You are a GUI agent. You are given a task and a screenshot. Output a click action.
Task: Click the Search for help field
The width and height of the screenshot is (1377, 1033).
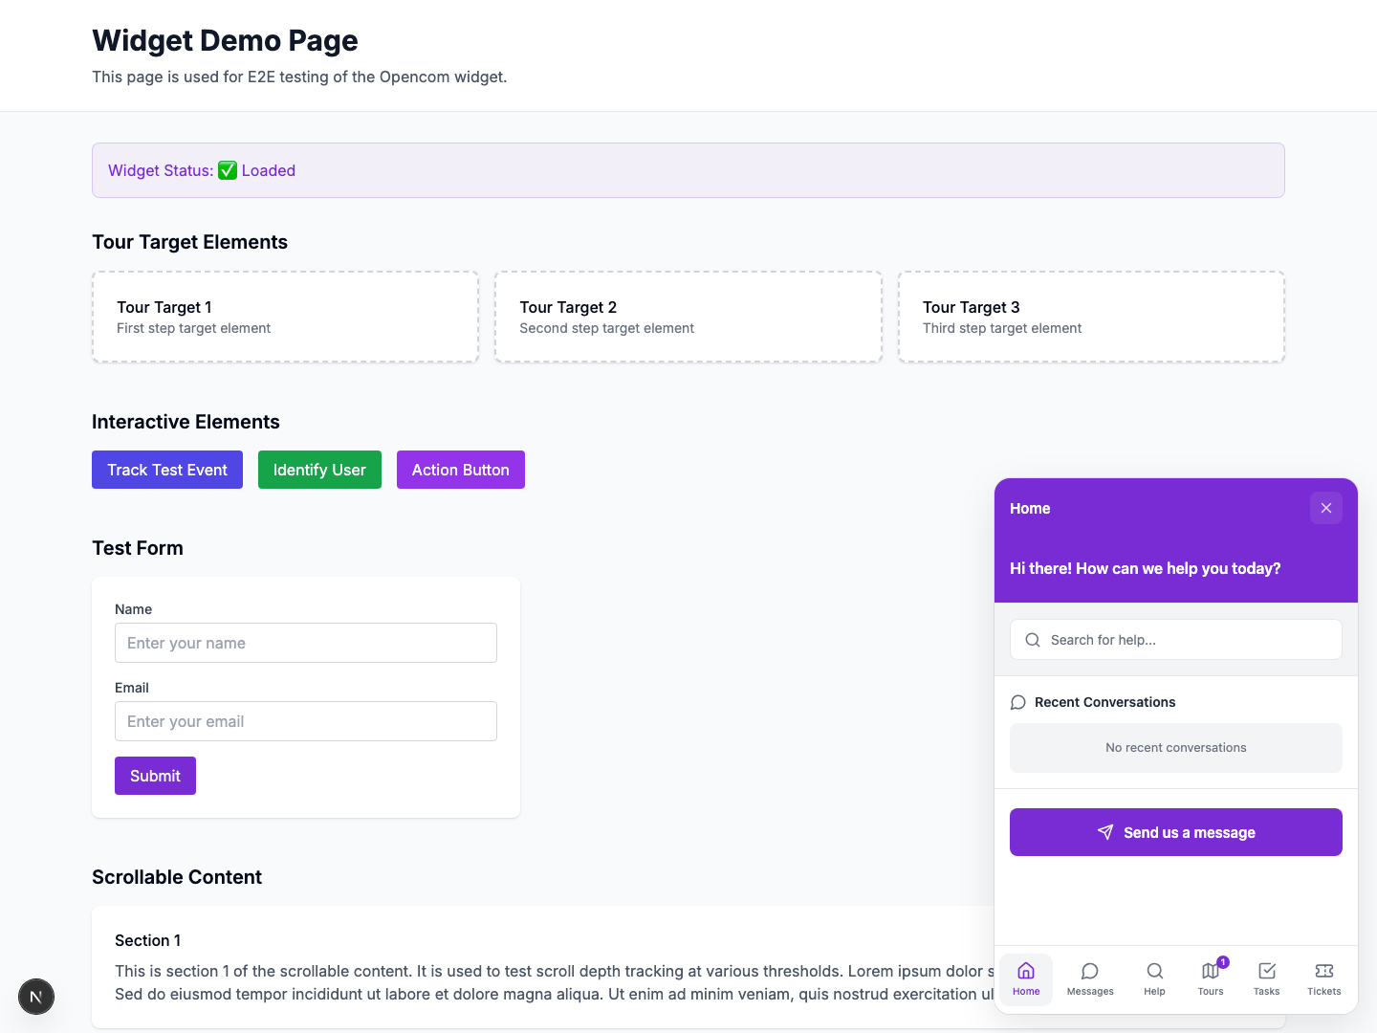(1186, 640)
